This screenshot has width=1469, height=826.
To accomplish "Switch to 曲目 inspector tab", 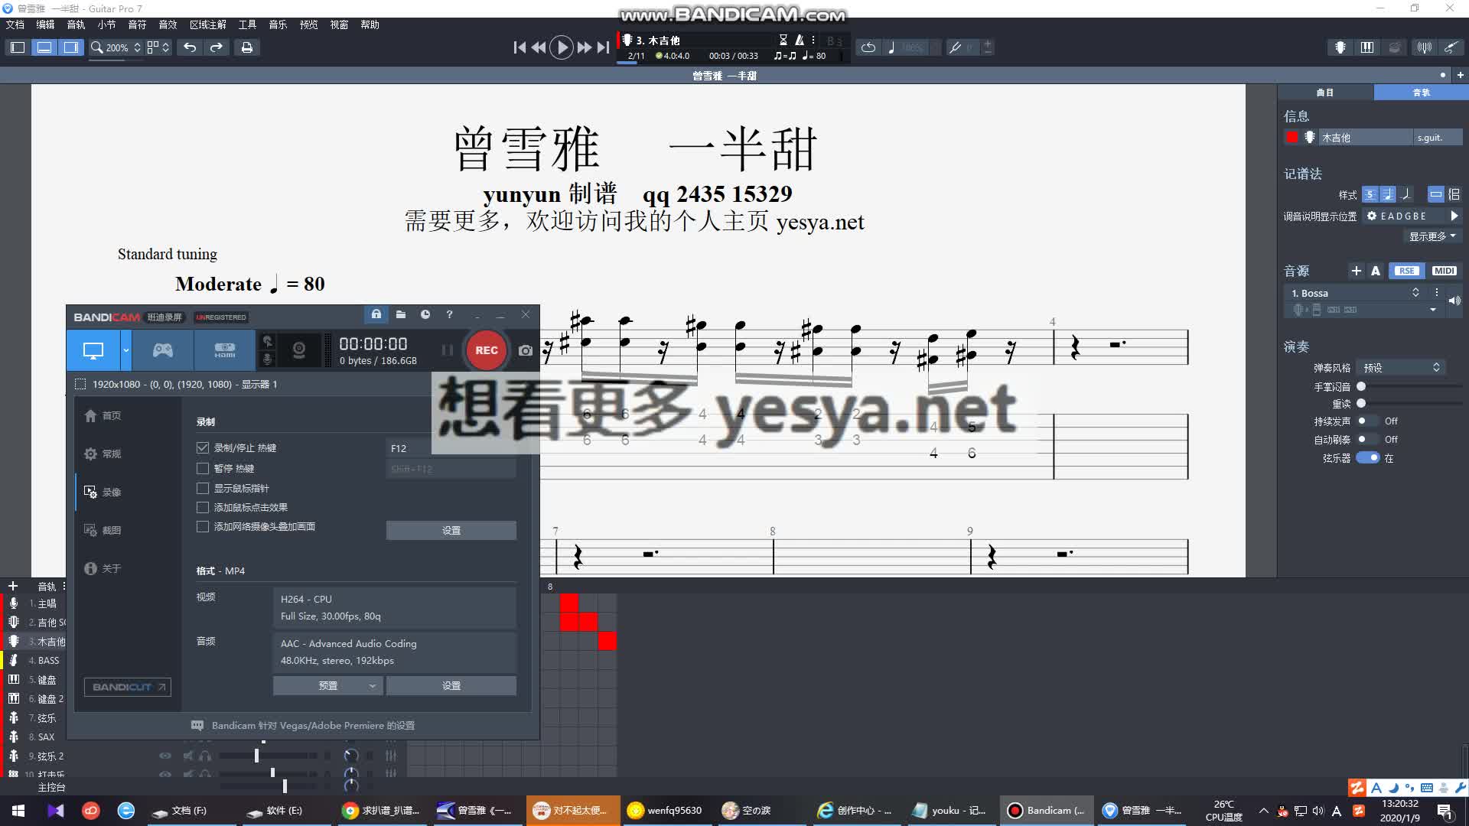I will tap(1325, 92).
